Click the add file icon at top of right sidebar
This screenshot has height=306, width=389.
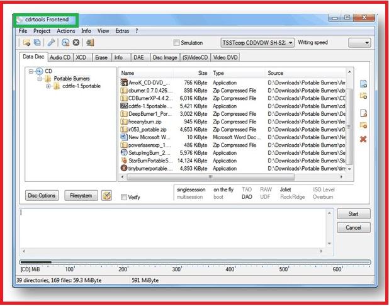click(x=363, y=84)
